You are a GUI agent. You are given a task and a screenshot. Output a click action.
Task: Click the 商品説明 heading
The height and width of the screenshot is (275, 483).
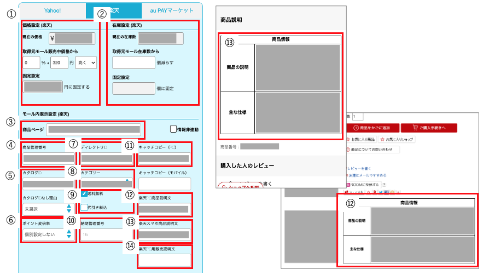pyautogui.click(x=231, y=20)
